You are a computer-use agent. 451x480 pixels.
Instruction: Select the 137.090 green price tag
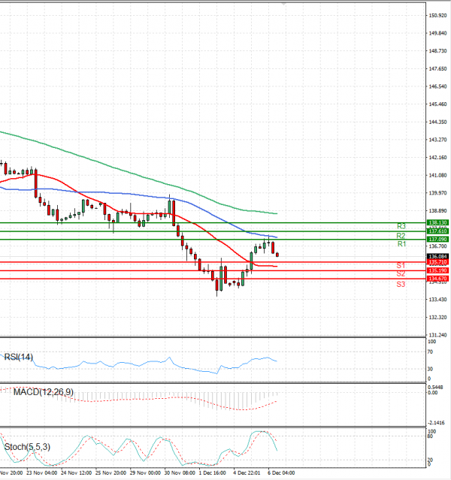437,239
